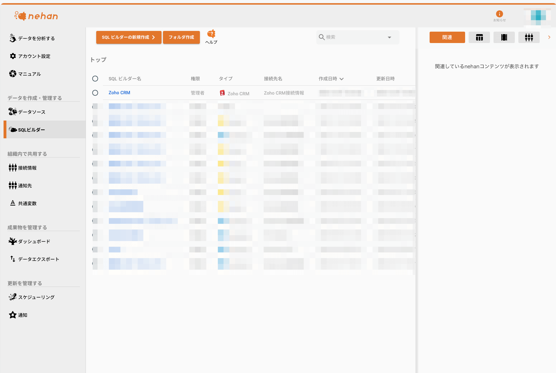Show the table view panel icon
556x373 pixels.
[479, 37]
